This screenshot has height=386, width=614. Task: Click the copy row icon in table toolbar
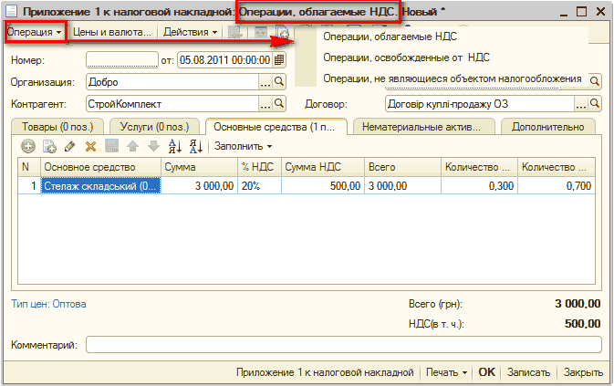49,146
